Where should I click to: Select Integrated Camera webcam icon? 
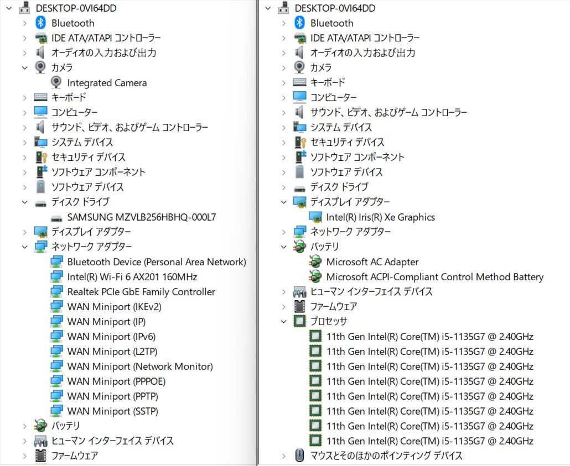pyautogui.click(x=56, y=82)
